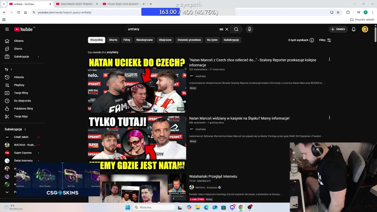Open a new Chrome tab
Viewport: 377px width, 212px height.
click(x=151, y=4)
